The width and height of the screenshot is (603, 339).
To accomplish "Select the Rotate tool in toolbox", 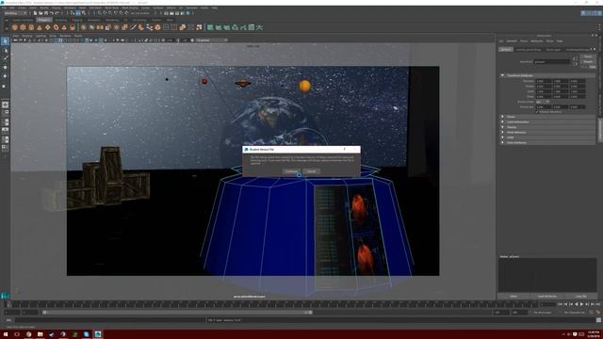I will [5, 76].
